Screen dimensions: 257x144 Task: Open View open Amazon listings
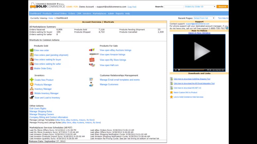point(112,54)
